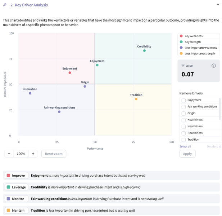Image resolution: width=222 pixels, height=216 pixels.
Task: Click the Deselect all link
Action: [x=214, y=146]
